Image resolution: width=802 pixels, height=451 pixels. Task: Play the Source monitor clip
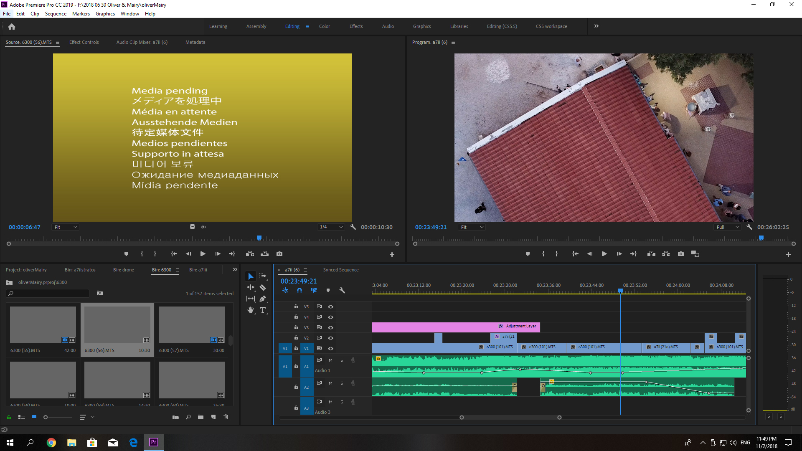point(203,254)
